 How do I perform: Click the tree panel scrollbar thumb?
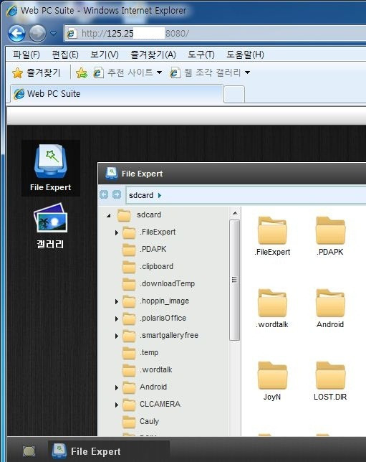pyautogui.click(x=234, y=280)
